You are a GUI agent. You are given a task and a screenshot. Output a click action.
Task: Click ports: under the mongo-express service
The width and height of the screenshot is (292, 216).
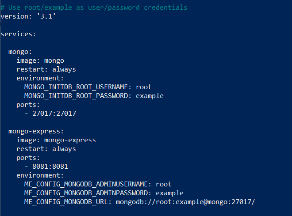[x=28, y=158]
